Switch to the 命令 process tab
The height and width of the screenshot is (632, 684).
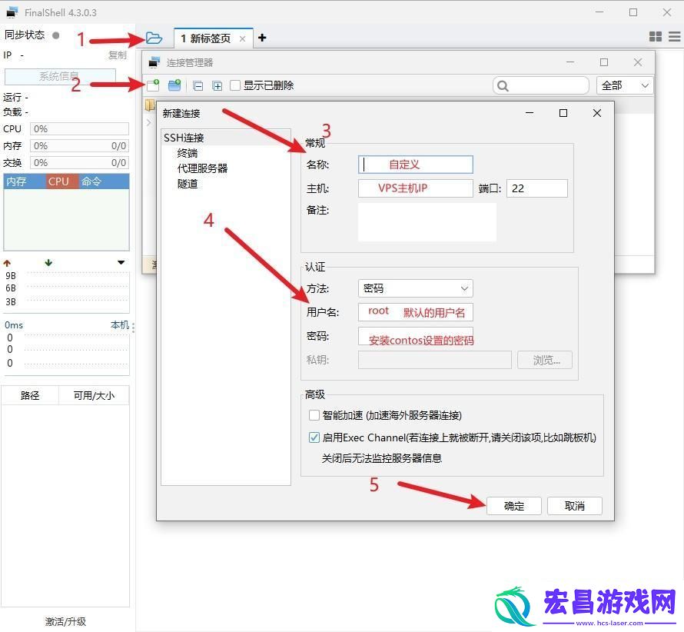104,181
